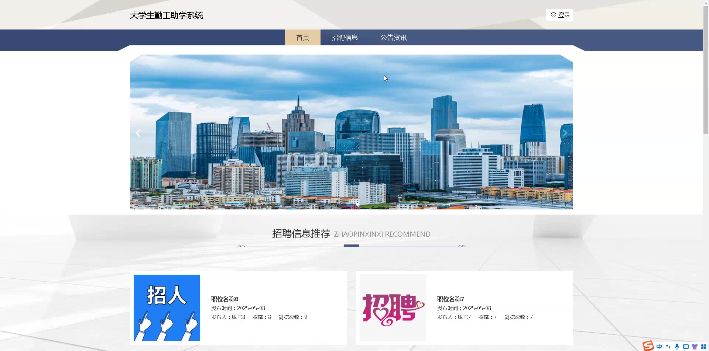Show previous banner slide with left arrow

pos(138,133)
